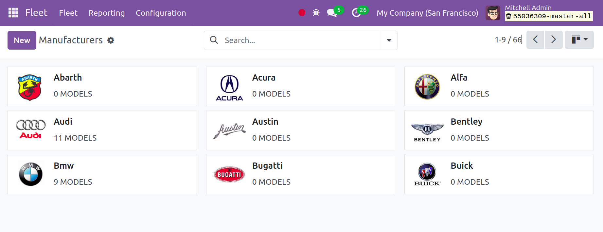Open the debug bug icon menu
The width and height of the screenshot is (603, 232).
[x=316, y=13]
